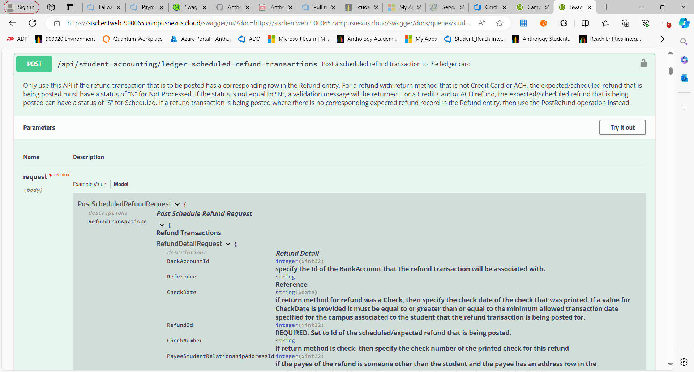
Task: Click scrollbar up arrow
Action: pos(671,53)
